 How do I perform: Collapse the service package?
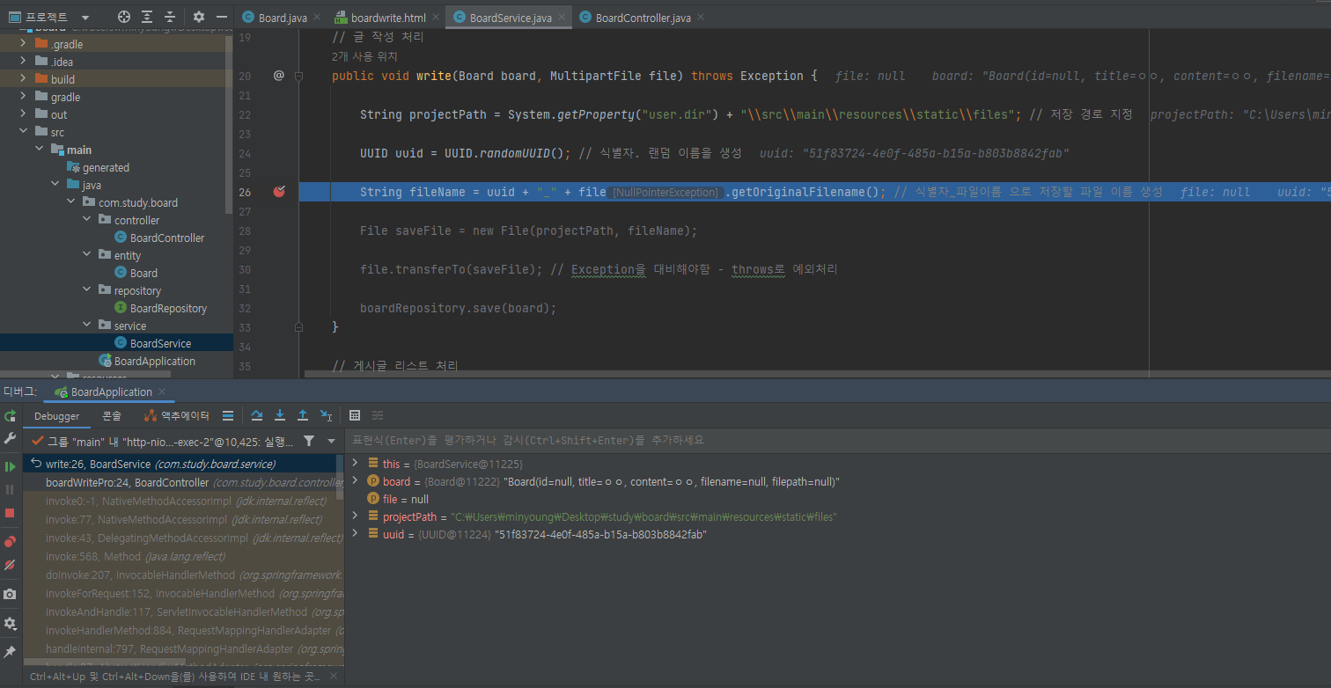(86, 326)
